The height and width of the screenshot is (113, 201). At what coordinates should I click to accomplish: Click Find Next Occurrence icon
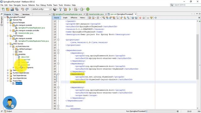click(x=110, y=18)
